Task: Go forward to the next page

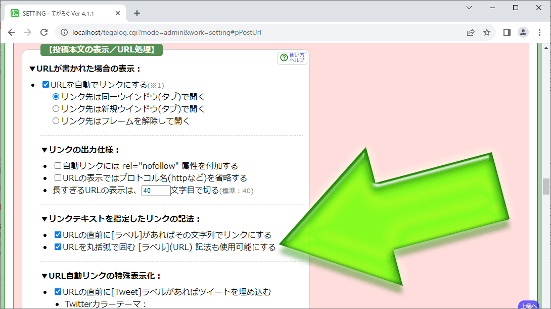Action: tap(28, 32)
